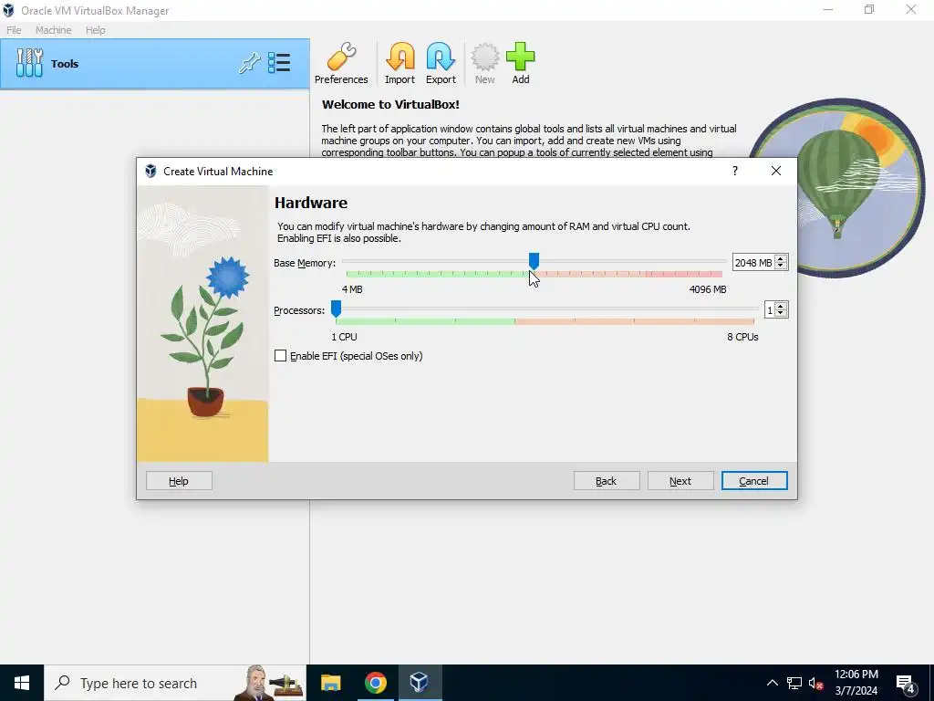Viewport: 934px width, 701px height.
Task: Click the Cancel button
Action: tap(754, 481)
